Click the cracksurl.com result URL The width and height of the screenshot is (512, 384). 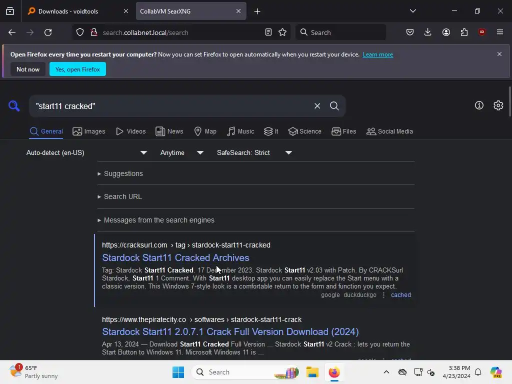tap(186, 245)
